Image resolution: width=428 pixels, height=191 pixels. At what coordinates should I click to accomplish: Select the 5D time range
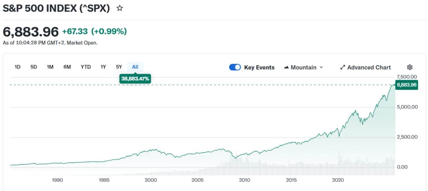click(34, 67)
